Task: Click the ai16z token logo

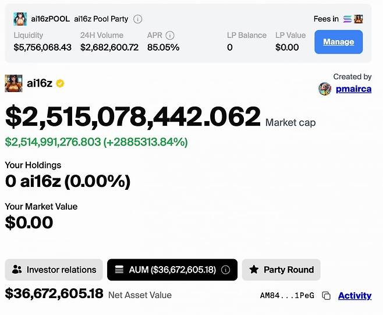Action: pos(13,83)
